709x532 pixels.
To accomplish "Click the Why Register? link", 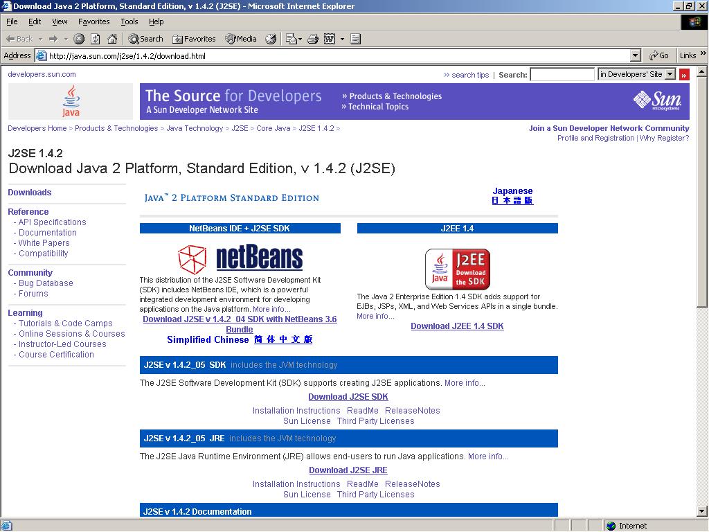I will (664, 138).
